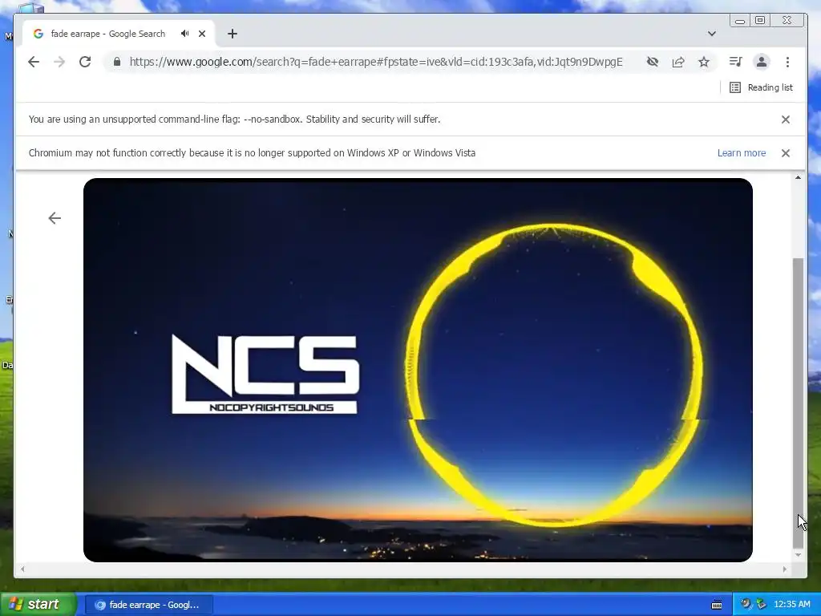Click the address bar URL
The width and height of the screenshot is (821, 616).
(x=376, y=62)
